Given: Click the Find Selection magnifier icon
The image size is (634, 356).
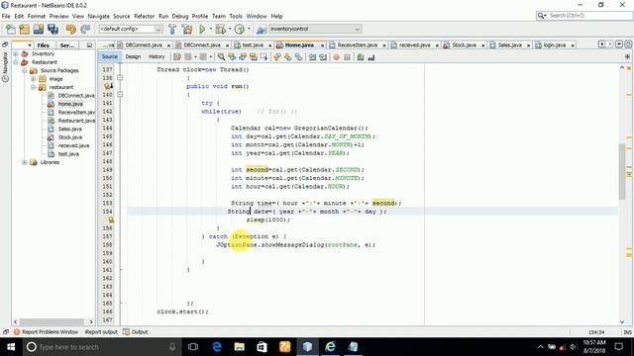Looking at the screenshot, I should [x=221, y=57].
